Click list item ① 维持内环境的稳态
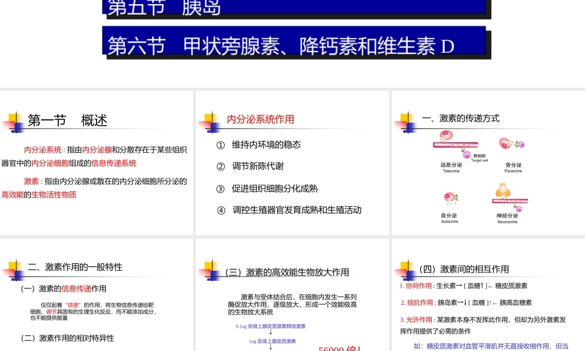 pos(259,144)
